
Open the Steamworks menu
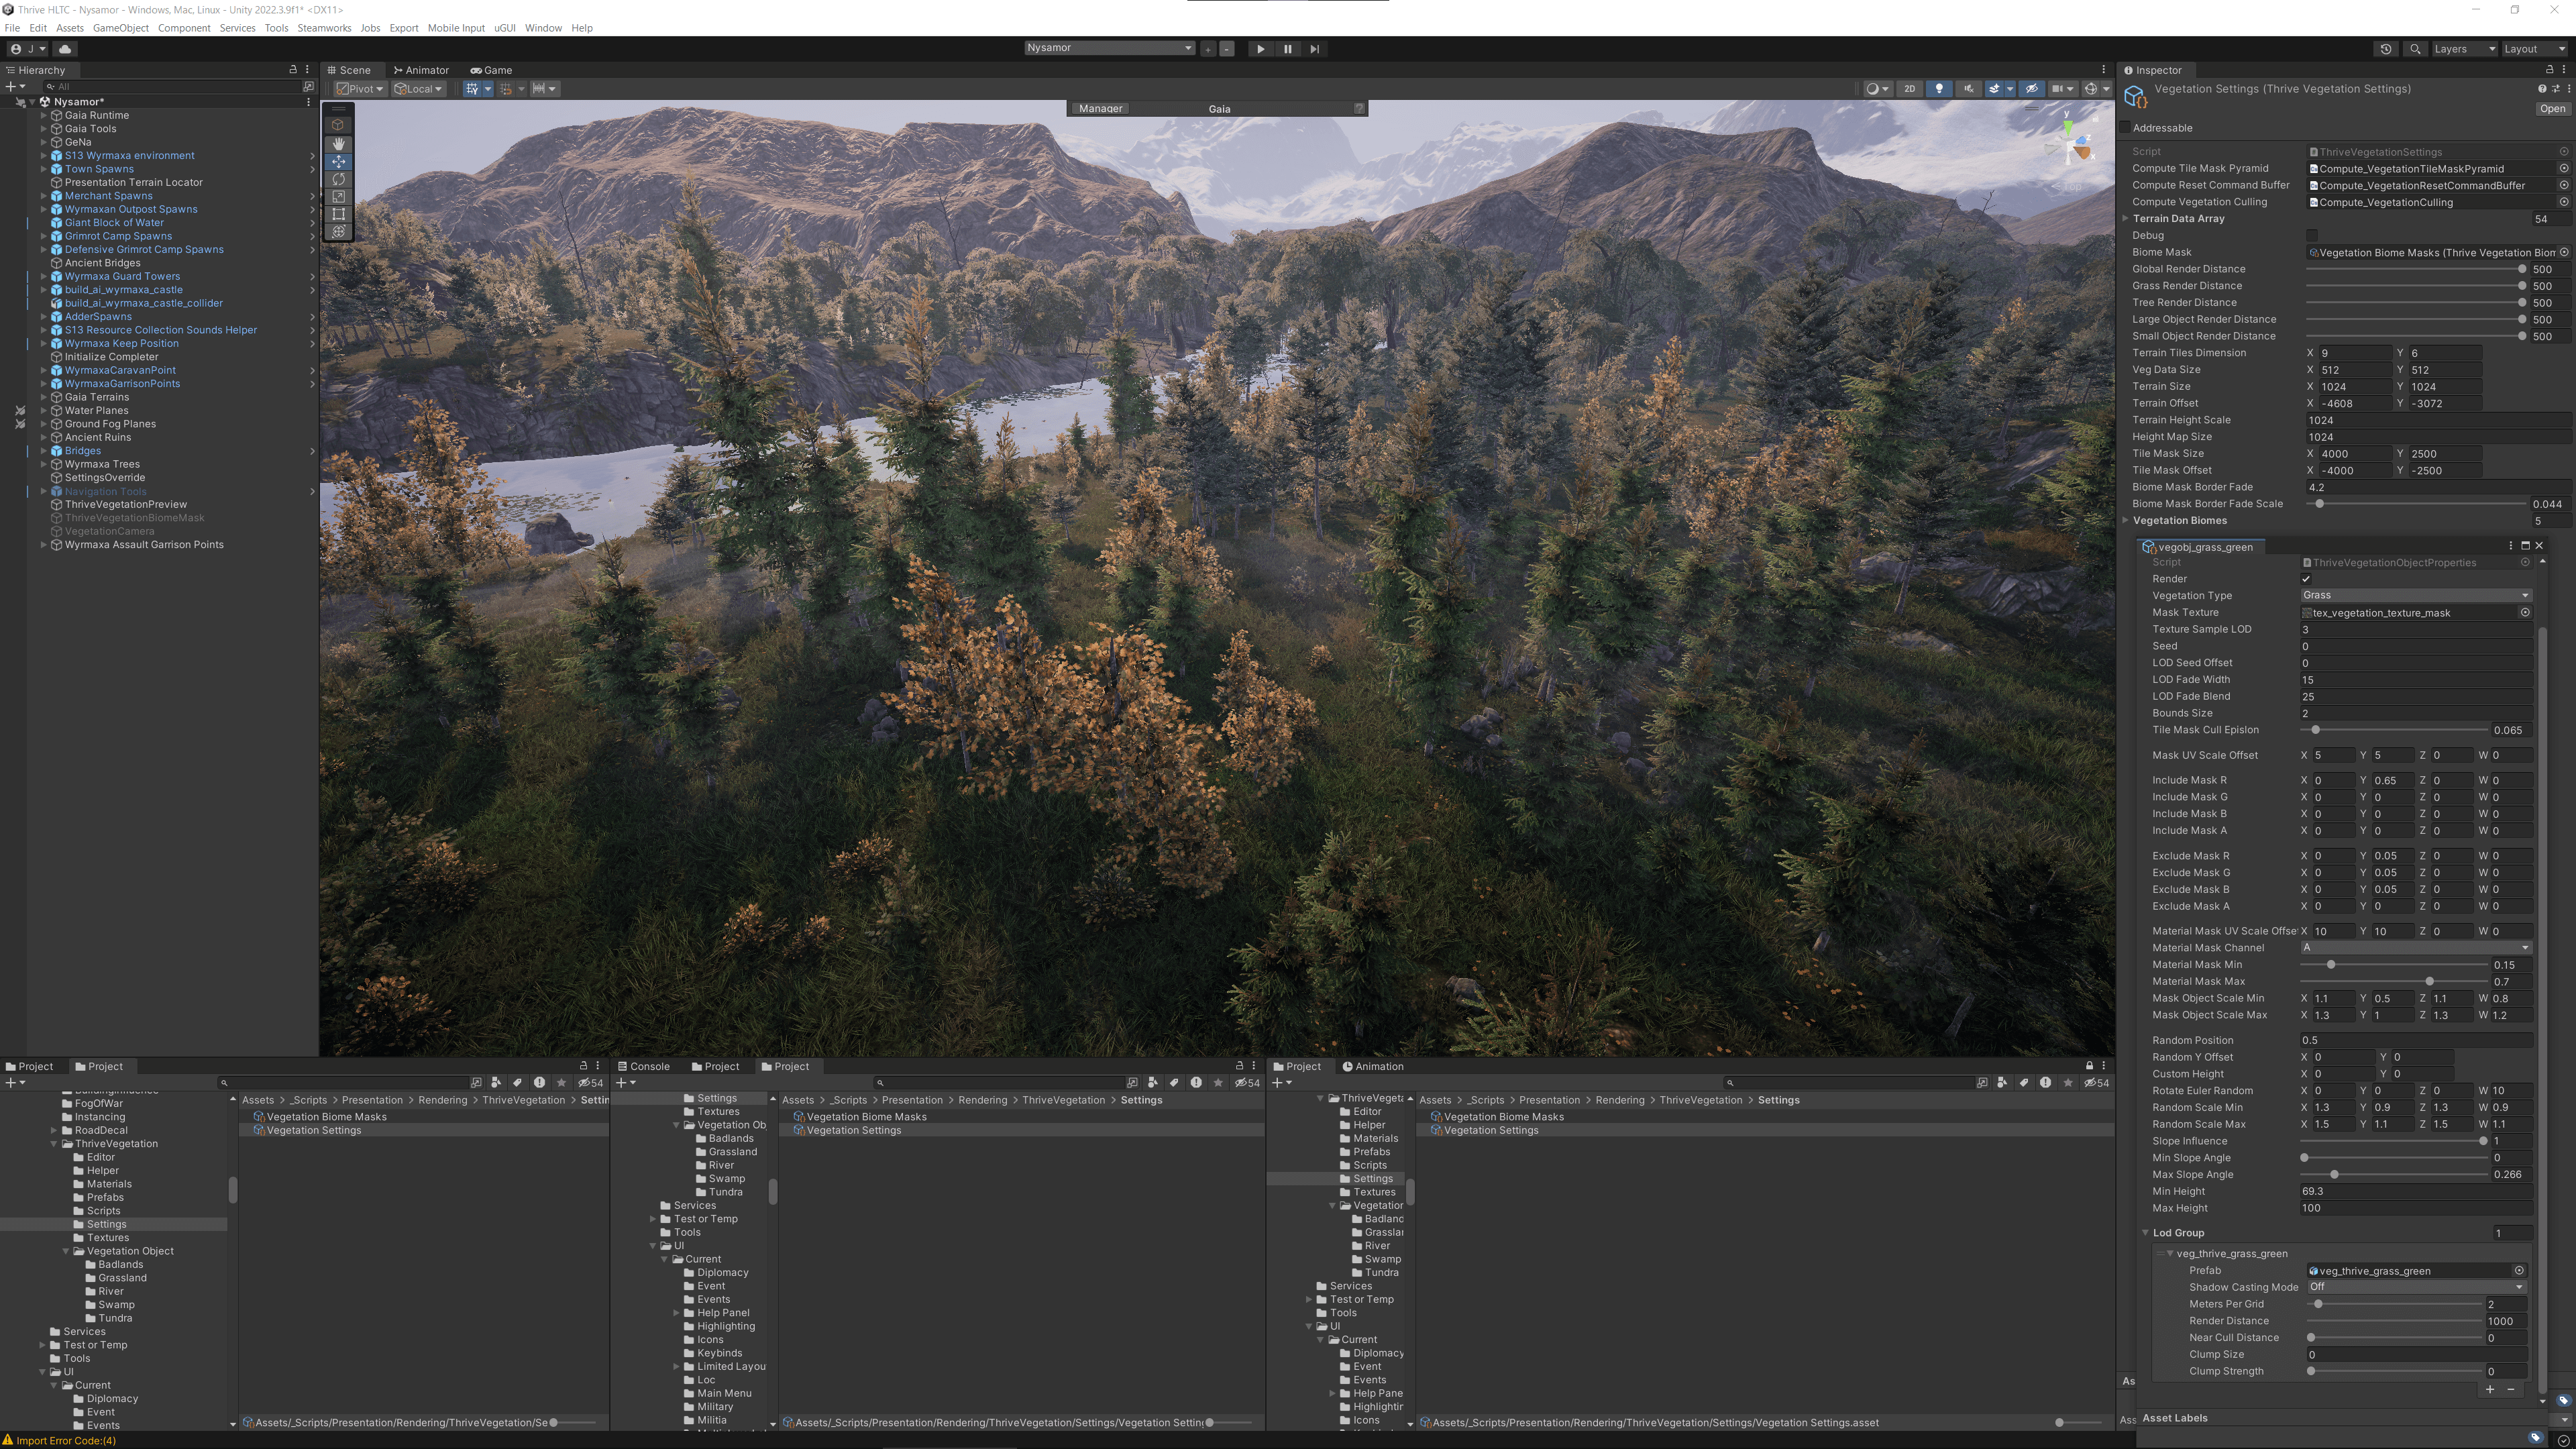pyautogui.click(x=324, y=28)
